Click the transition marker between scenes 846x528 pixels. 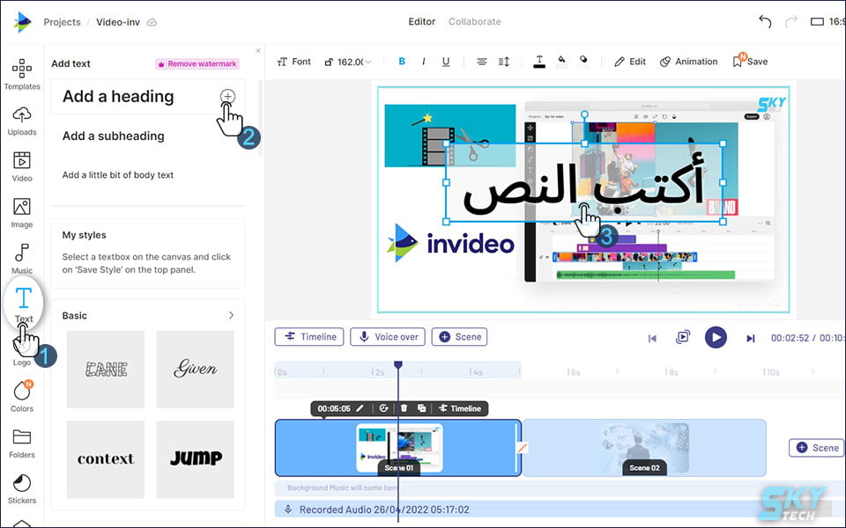pos(522,448)
